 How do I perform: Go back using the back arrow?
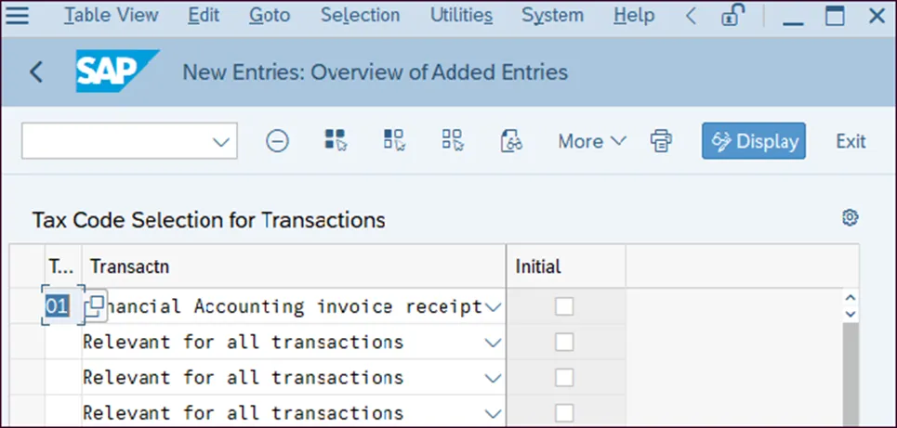tap(36, 71)
